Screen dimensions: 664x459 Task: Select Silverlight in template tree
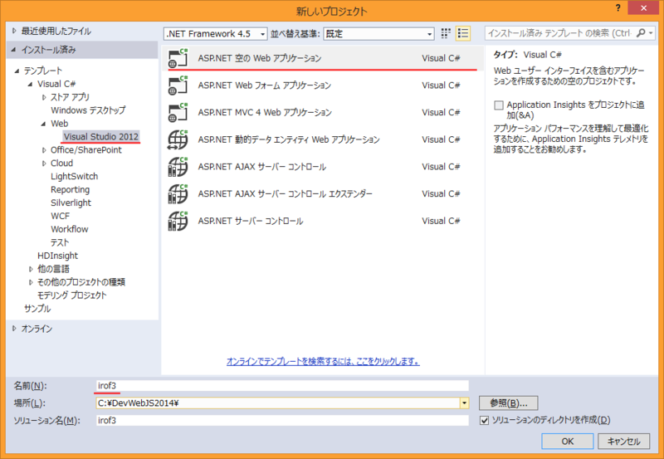(x=71, y=203)
